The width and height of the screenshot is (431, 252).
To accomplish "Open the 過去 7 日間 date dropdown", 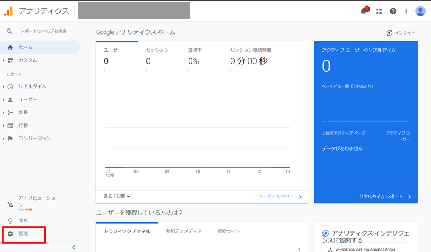I will tap(117, 196).
